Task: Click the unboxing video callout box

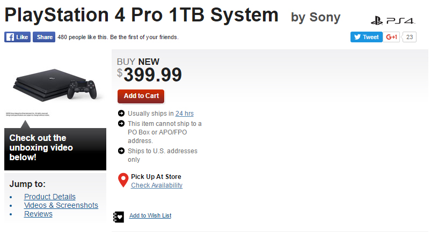Action: [x=55, y=148]
